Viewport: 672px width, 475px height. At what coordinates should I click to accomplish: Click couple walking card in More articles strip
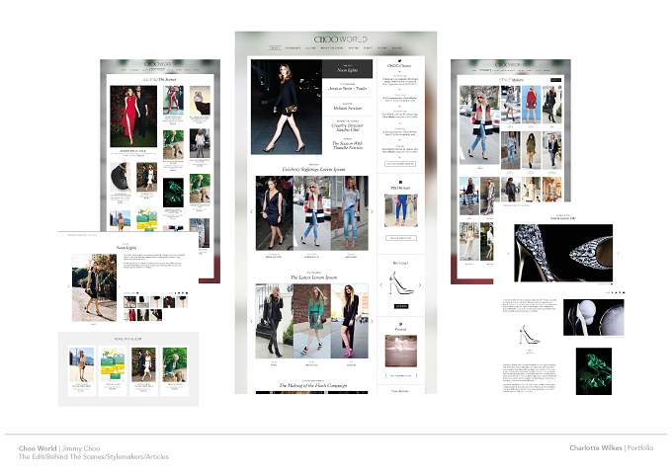(143, 364)
